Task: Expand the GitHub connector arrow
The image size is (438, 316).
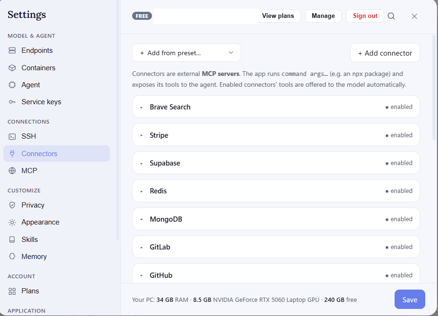Action: click(x=142, y=275)
